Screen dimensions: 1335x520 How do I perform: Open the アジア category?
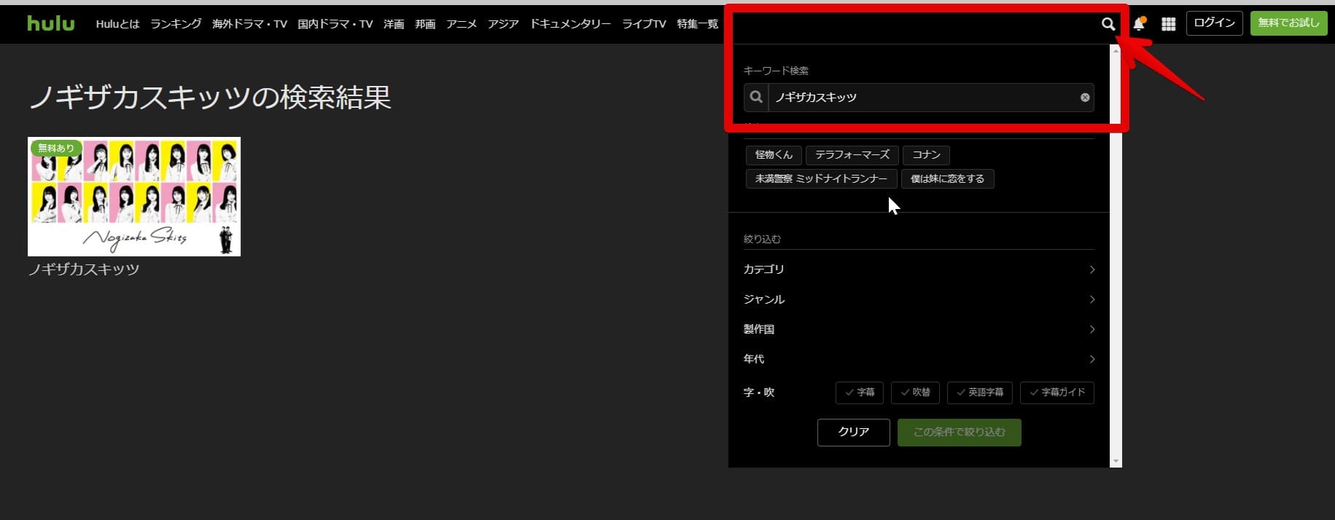[503, 24]
